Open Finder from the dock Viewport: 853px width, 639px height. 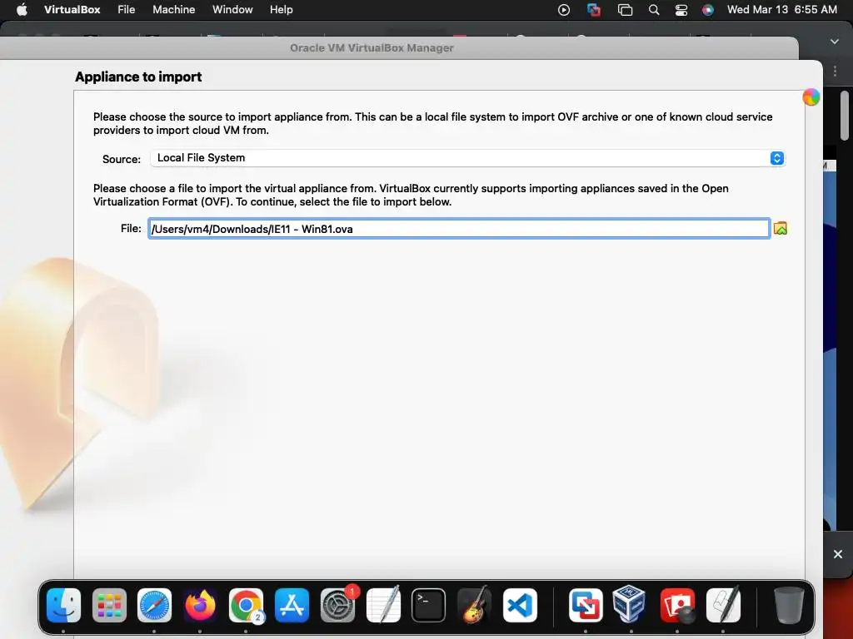point(63,605)
